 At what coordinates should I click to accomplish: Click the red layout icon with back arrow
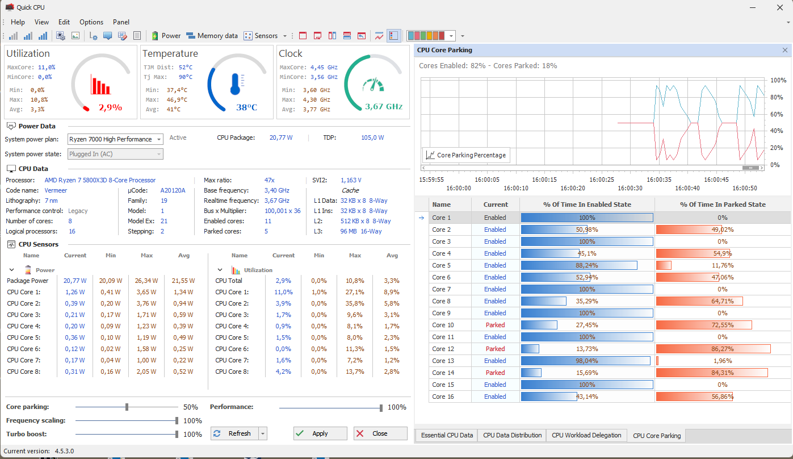pos(362,36)
